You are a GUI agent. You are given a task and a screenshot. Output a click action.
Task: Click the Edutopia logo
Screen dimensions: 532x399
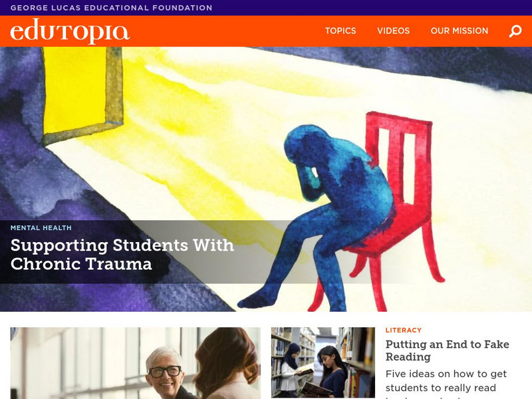coord(70,31)
